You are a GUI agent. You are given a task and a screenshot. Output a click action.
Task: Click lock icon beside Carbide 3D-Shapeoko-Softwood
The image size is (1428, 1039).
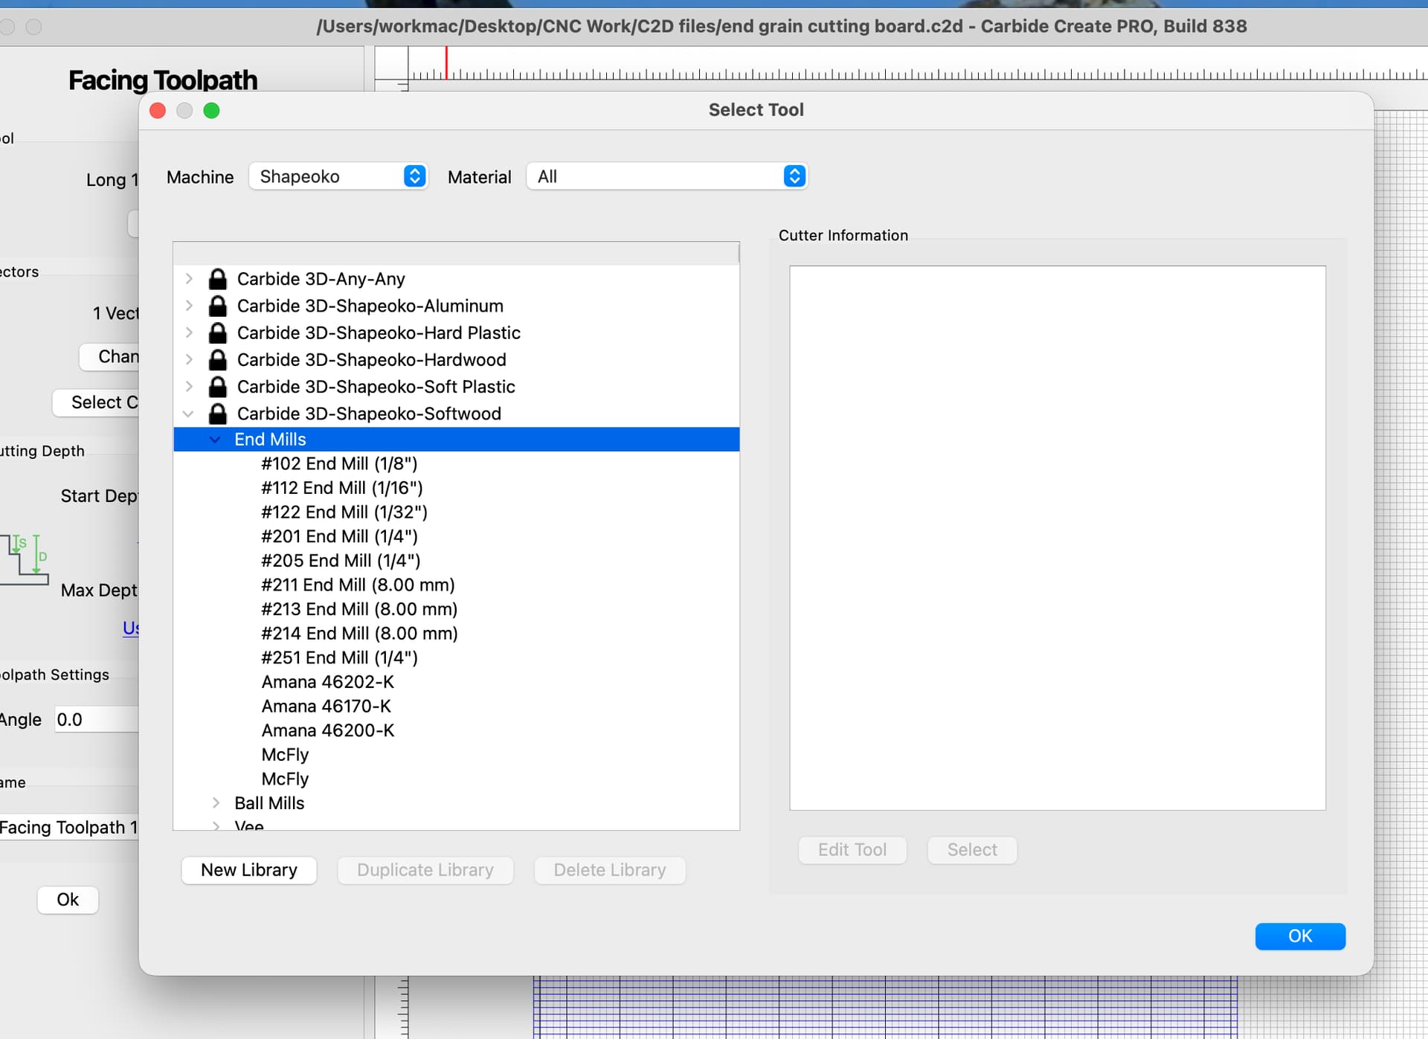pyautogui.click(x=217, y=414)
